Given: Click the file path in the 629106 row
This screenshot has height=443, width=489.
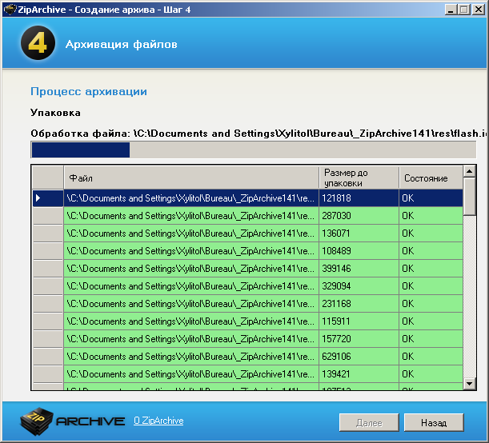Looking at the screenshot, I should pyautogui.click(x=191, y=357).
